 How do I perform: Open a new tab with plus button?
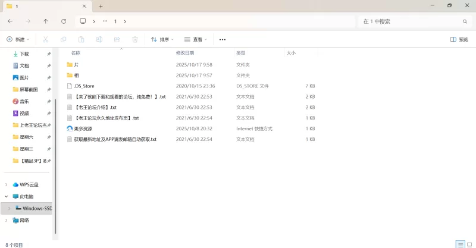101,6
